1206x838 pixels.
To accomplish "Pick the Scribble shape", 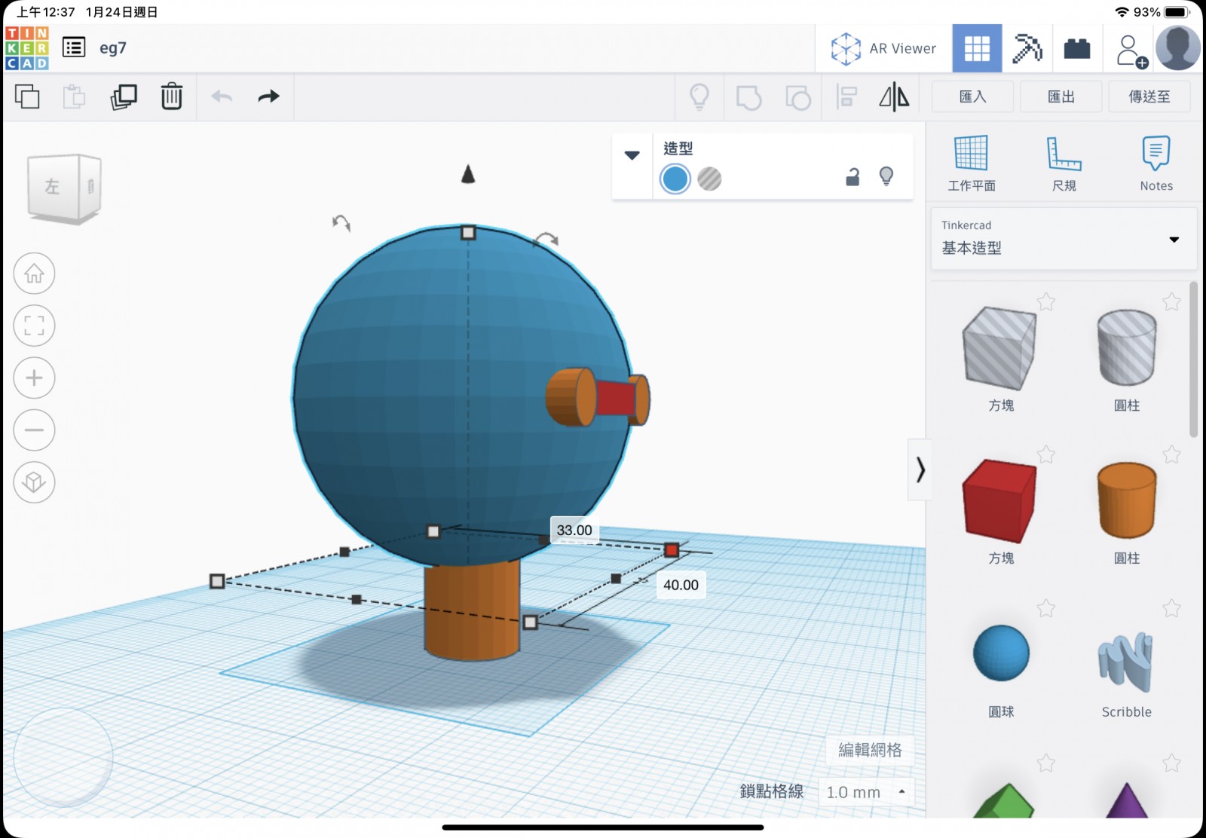I will [1126, 661].
